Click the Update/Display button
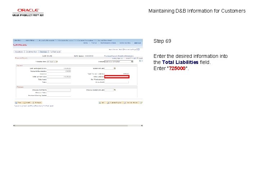 point(115,103)
